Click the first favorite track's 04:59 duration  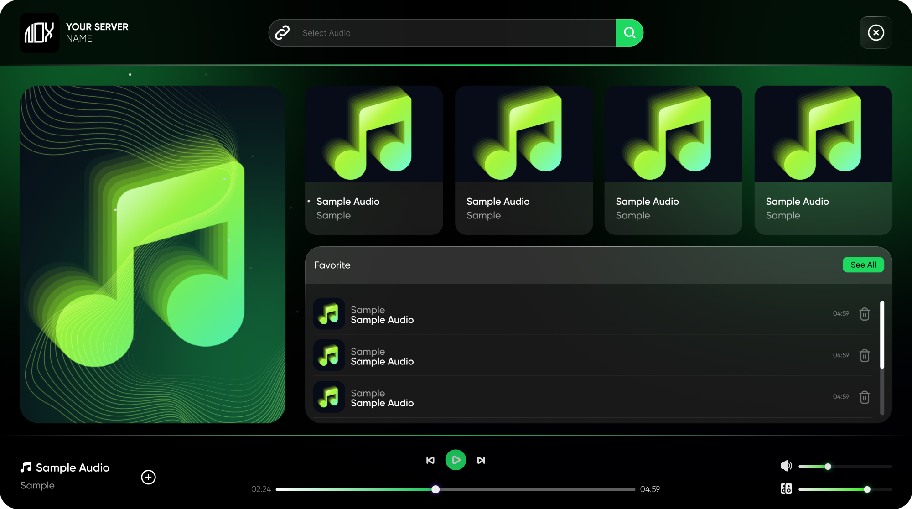(x=841, y=313)
